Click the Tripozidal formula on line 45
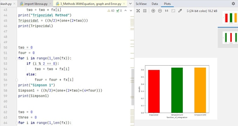238x126 pixels. click(53, 21)
